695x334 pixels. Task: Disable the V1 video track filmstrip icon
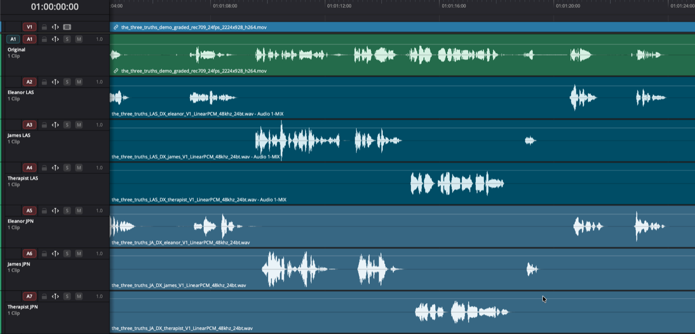pos(67,27)
